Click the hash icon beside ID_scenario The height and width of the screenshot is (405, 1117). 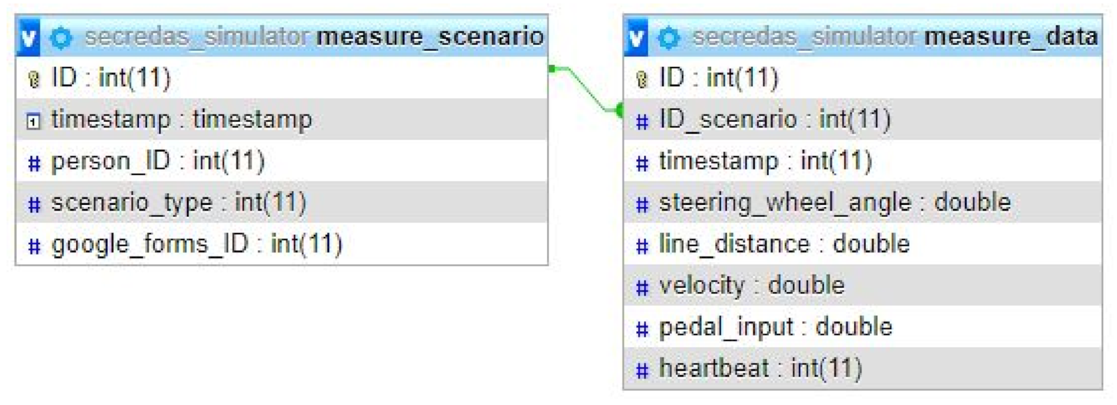click(x=642, y=121)
